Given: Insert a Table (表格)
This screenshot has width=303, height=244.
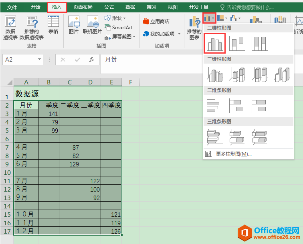Looking at the screenshot, I should click(x=53, y=25).
